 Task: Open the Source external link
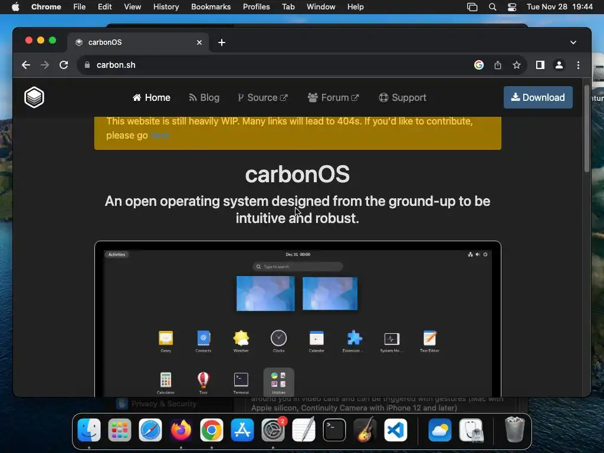(262, 97)
